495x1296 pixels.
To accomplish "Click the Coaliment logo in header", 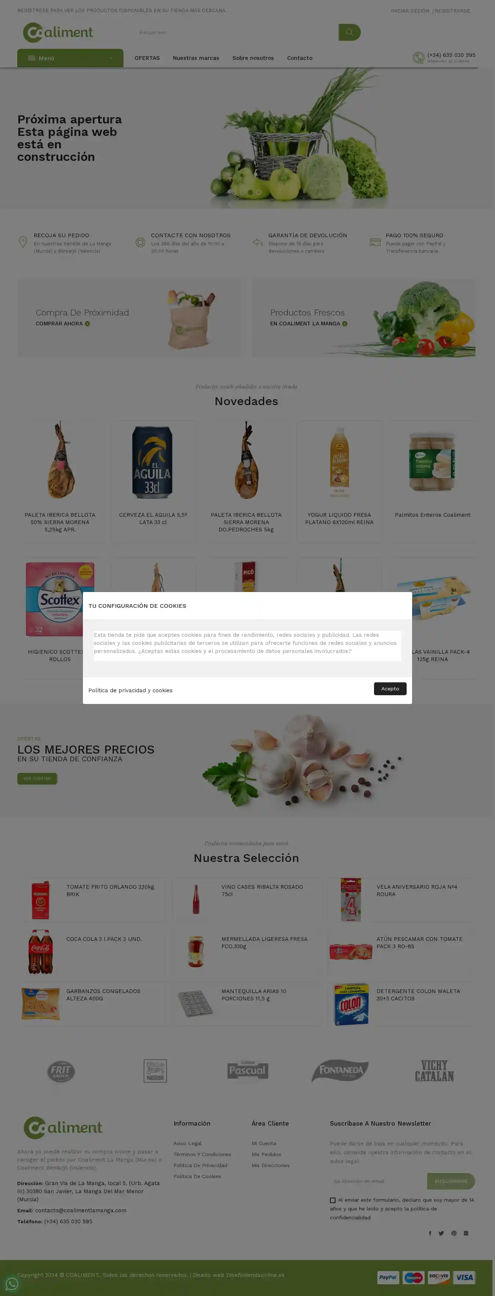I will tap(58, 33).
